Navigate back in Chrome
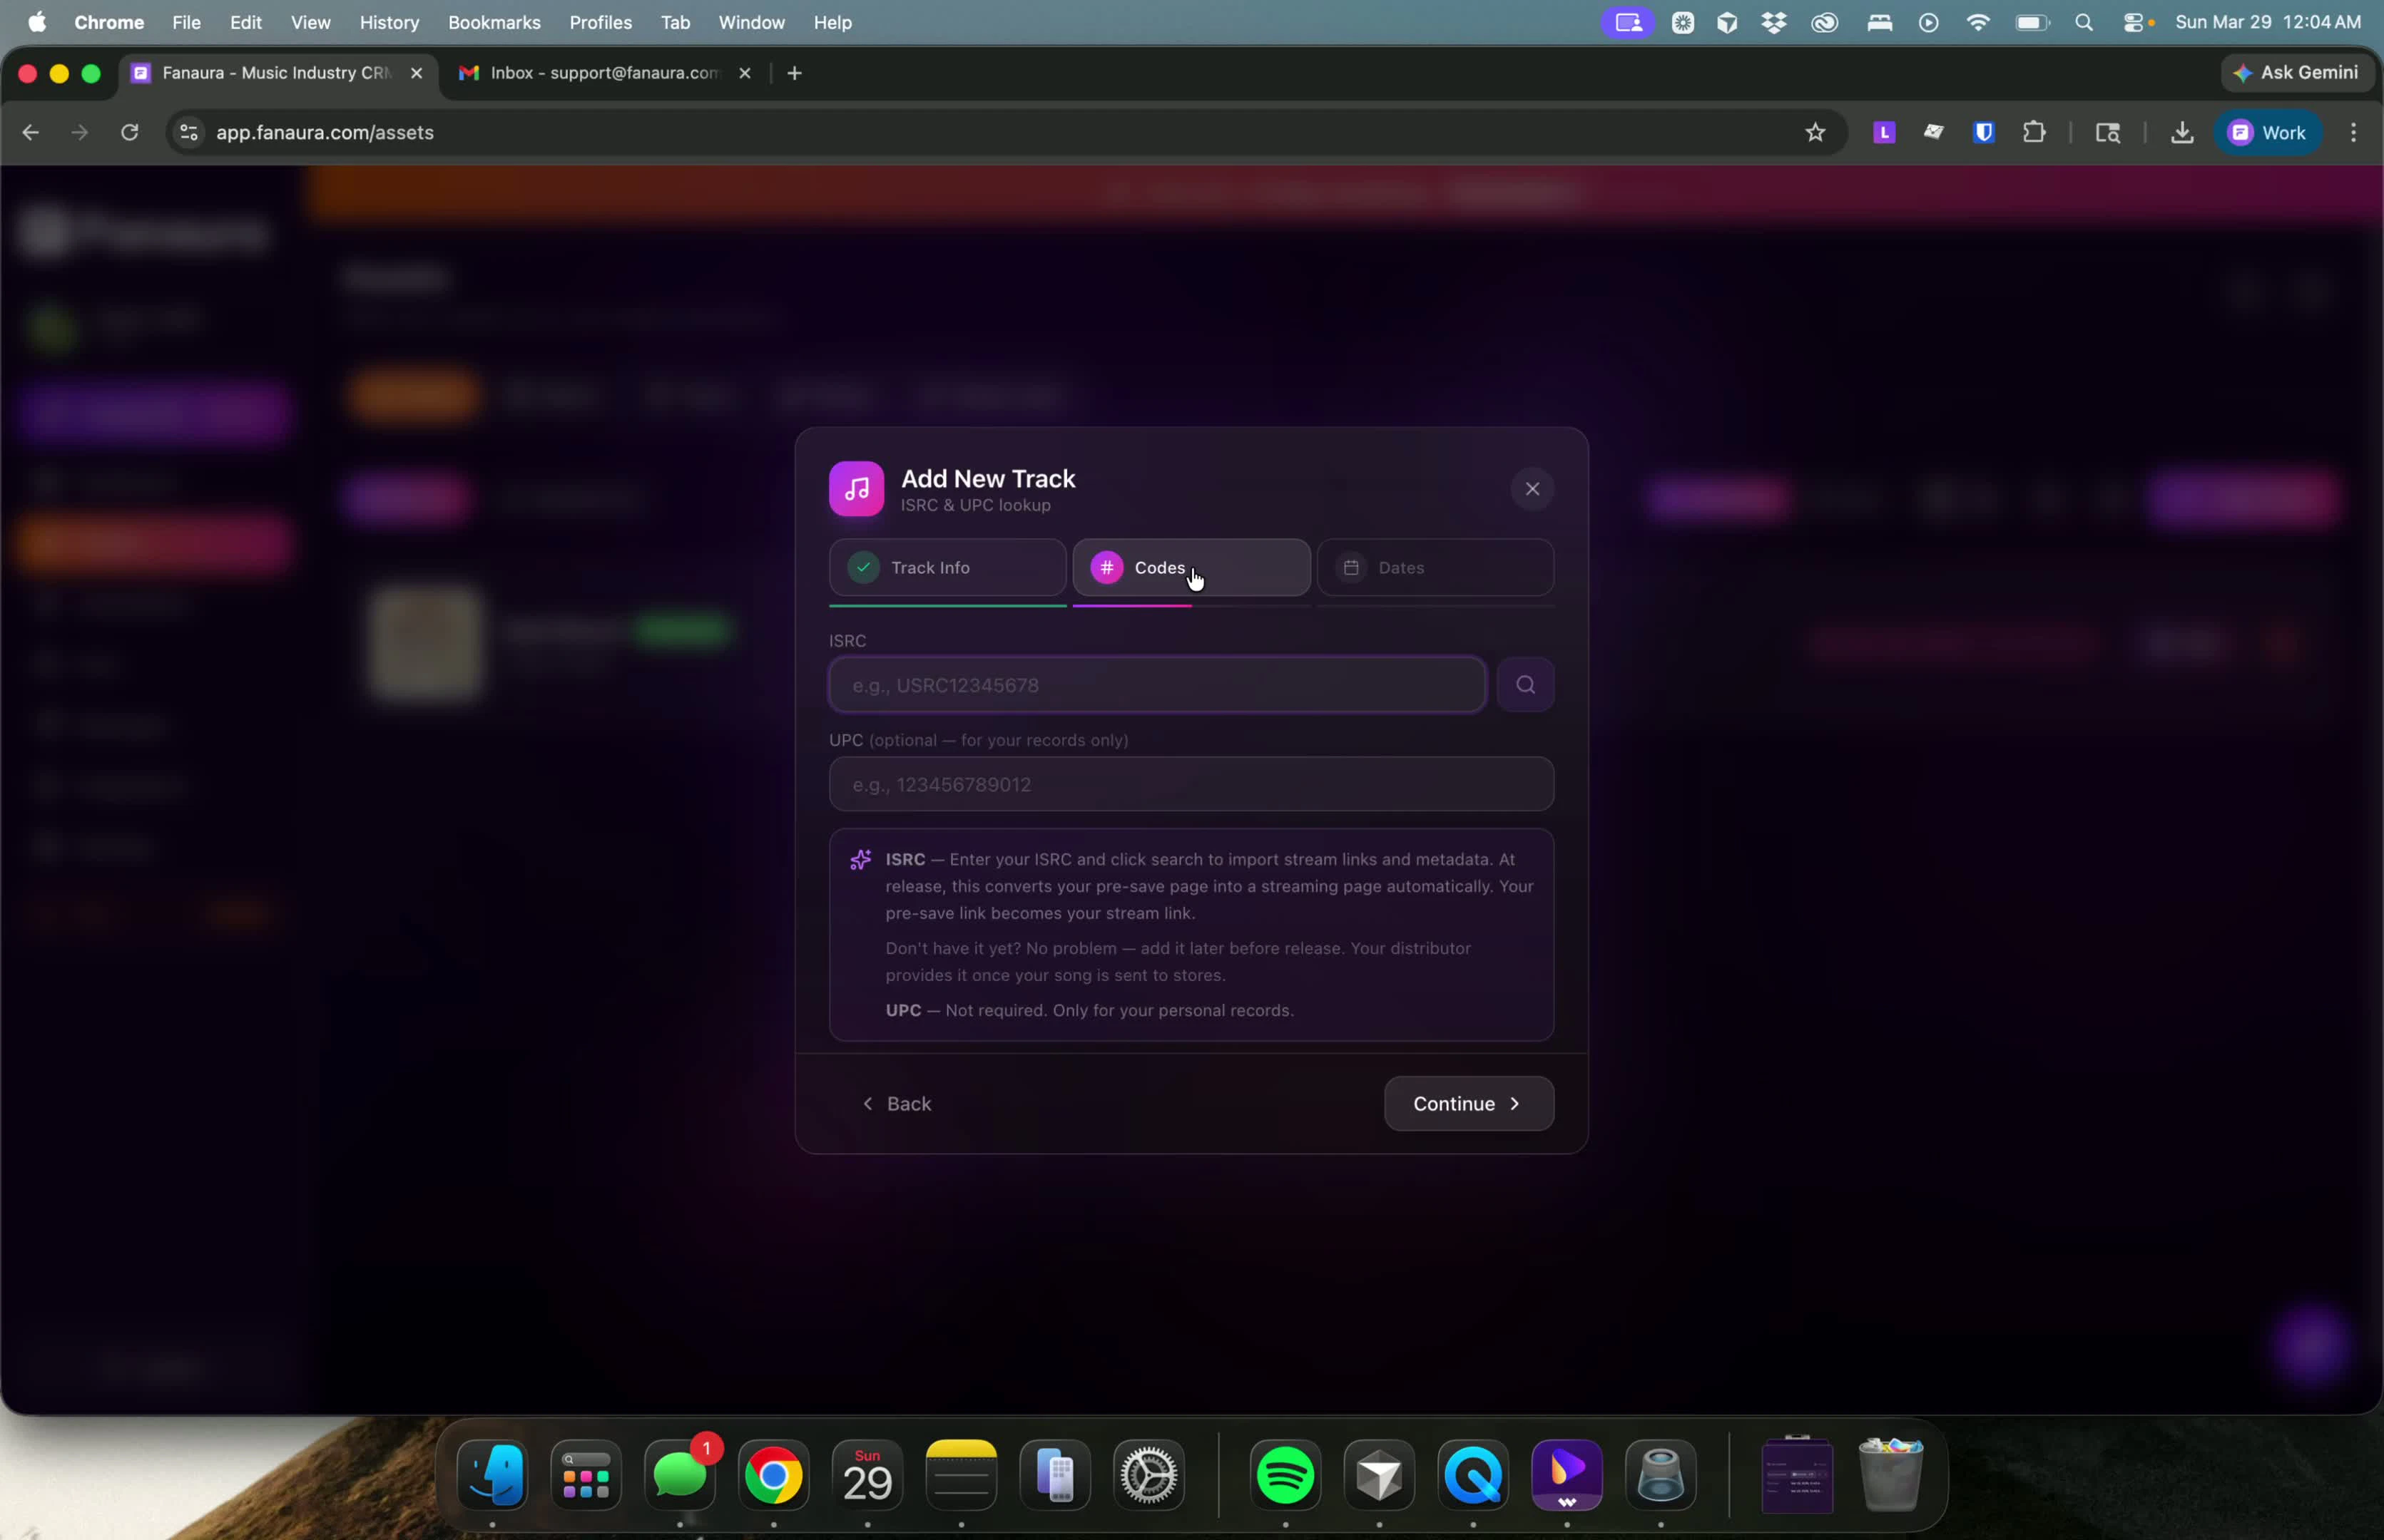Image resolution: width=2384 pixels, height=1540 pixels. [x=31, y=132]
